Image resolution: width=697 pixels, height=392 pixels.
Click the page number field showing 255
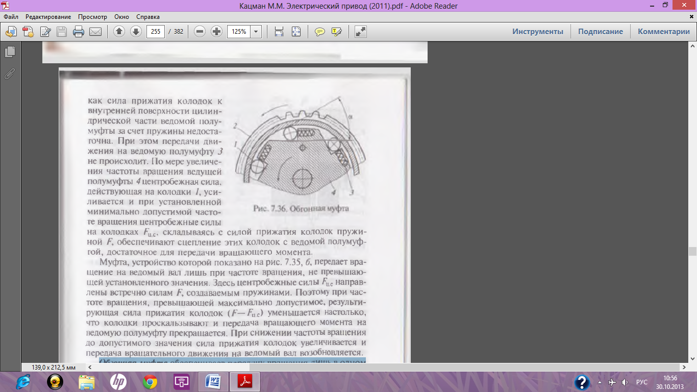pos(156,32)
